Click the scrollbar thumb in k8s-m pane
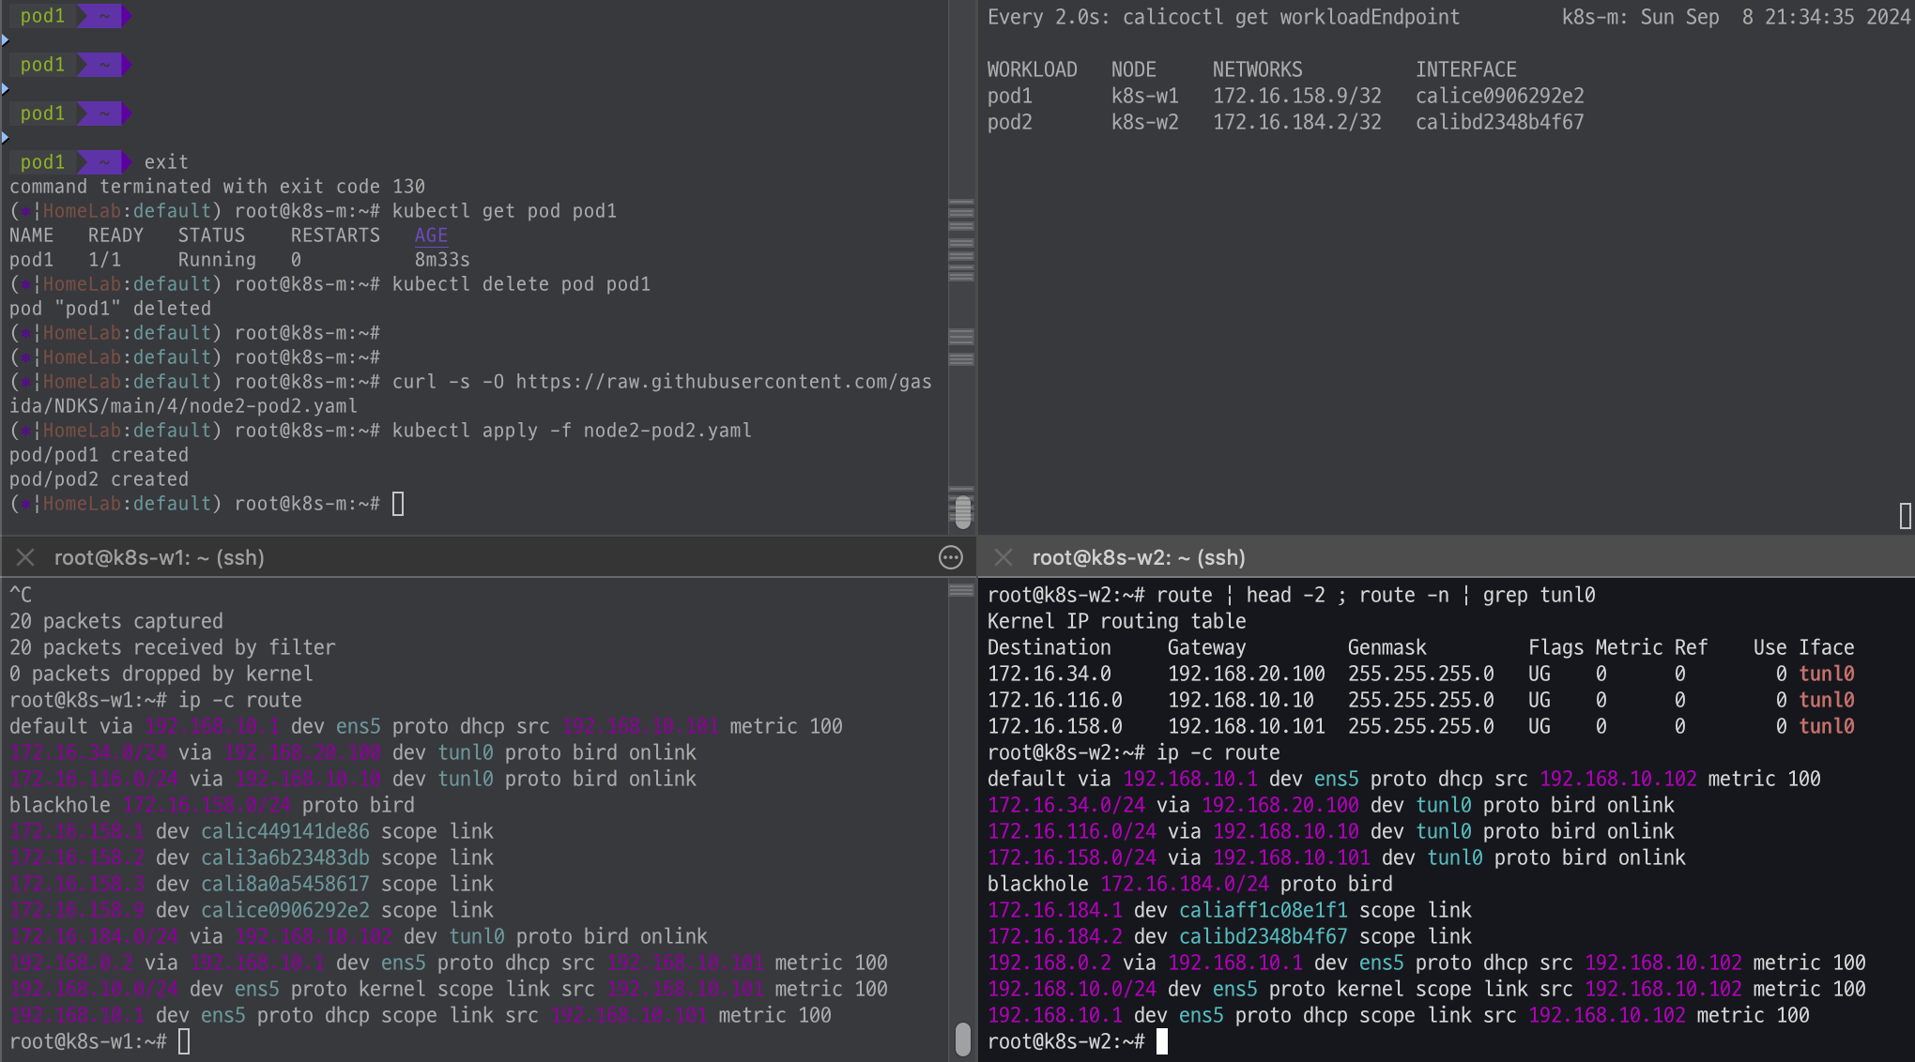 (962, 511)
